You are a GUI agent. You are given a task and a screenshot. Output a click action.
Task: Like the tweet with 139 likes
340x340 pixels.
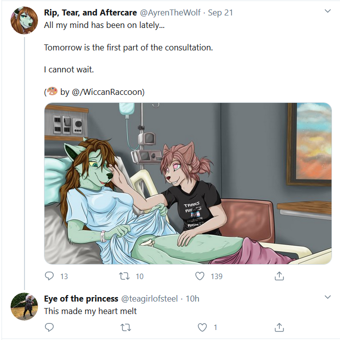click(199, 276)
